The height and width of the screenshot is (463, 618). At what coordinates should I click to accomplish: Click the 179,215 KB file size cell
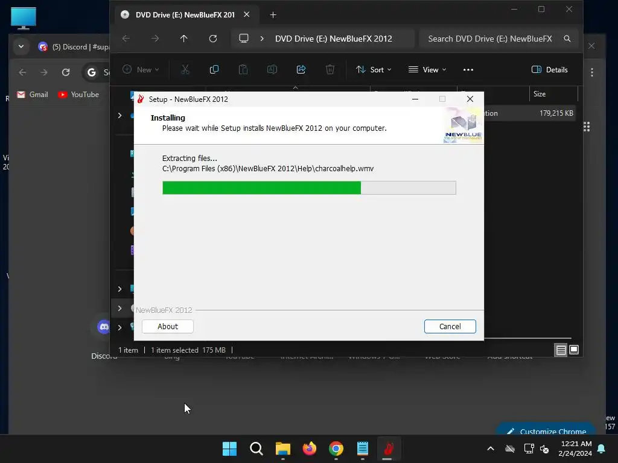(x=556, y=113)
